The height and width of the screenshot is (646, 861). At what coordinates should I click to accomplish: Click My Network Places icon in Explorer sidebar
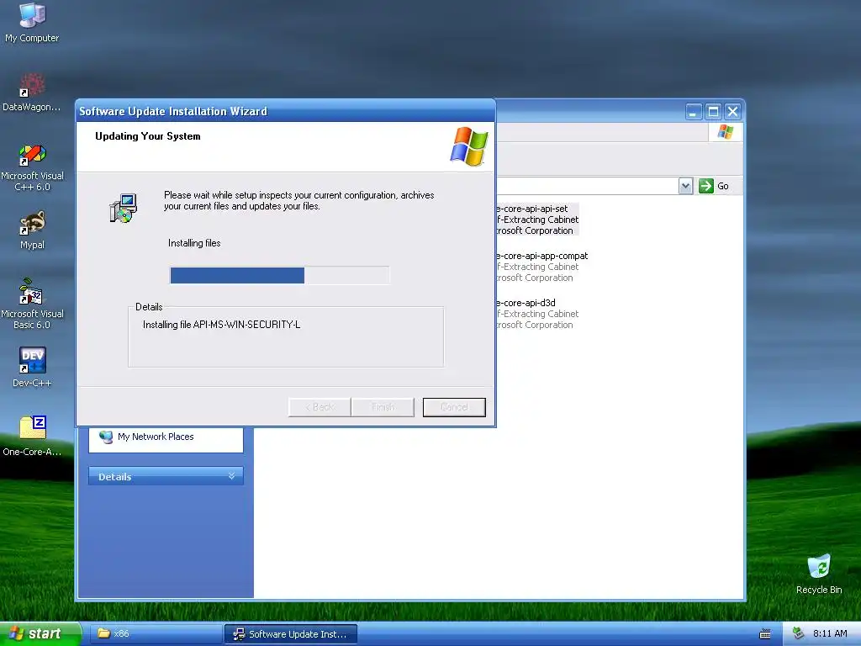(x=105, y=437)
